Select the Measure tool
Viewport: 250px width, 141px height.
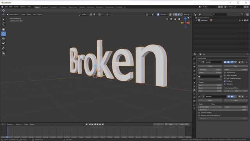click(x=4, y=53)
